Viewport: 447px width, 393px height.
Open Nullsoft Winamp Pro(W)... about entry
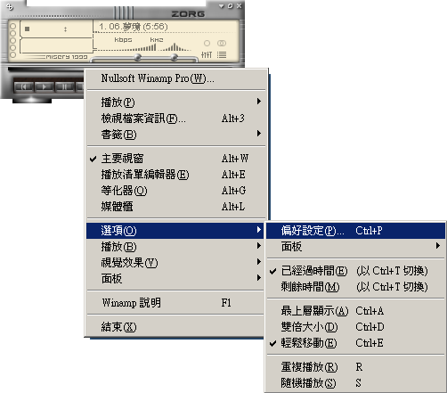tap(176, 78)
